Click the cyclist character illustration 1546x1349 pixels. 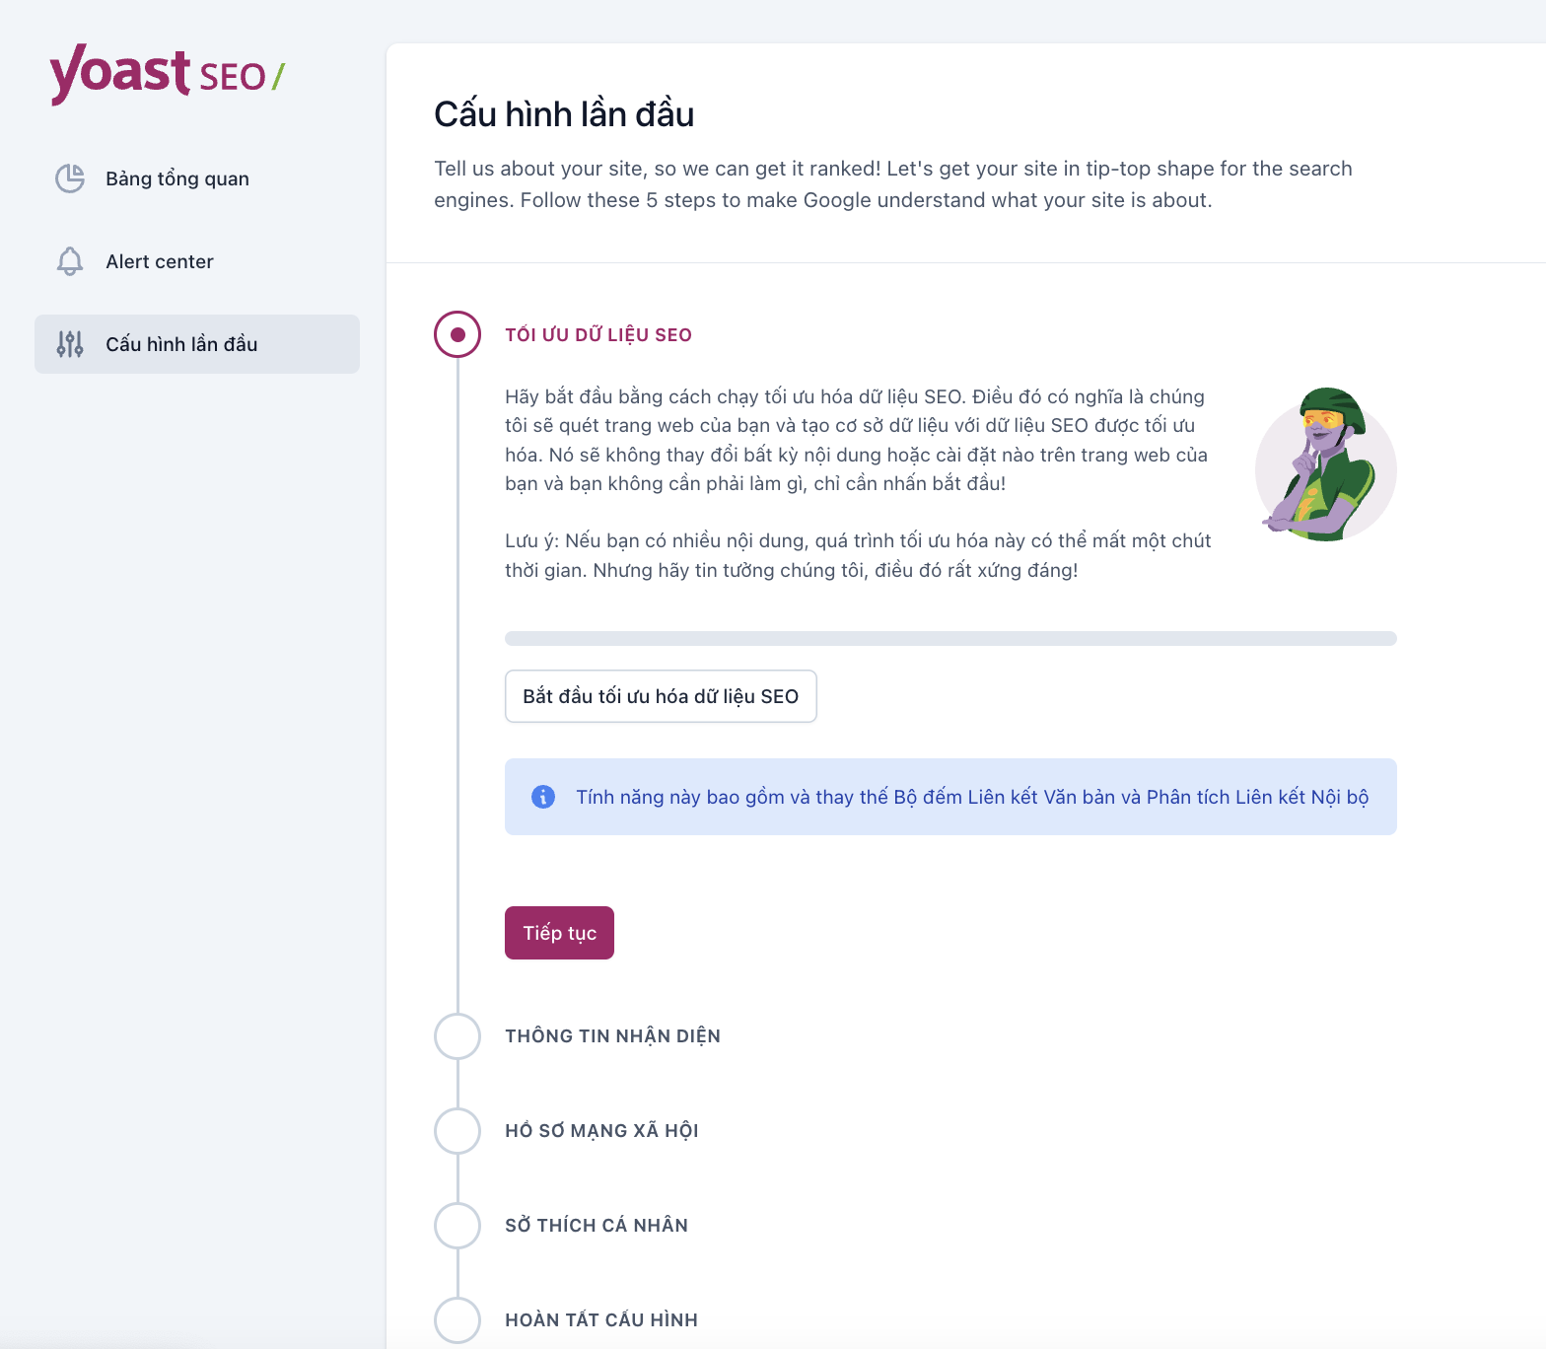click(1324, 464)
